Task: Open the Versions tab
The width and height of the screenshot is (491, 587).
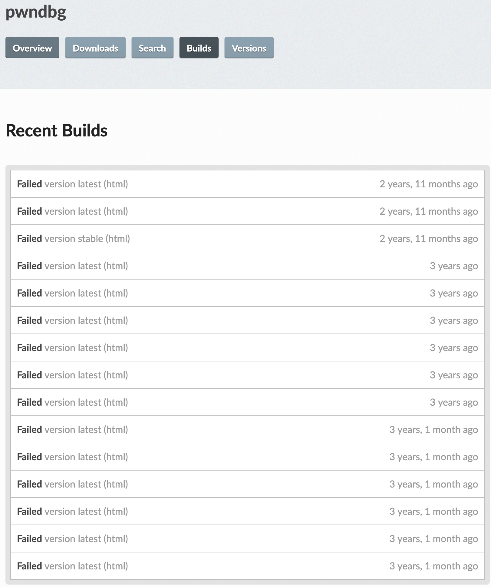Action: (x=249, y=48)
